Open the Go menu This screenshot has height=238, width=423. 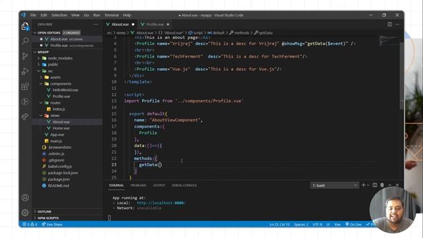point(87,15)
